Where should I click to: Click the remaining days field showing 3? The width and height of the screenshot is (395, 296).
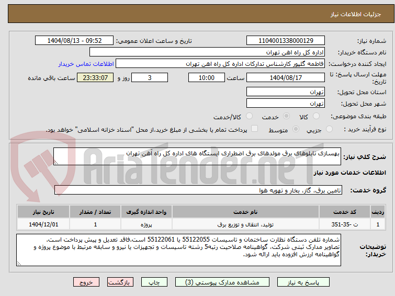tap(150, 77)
